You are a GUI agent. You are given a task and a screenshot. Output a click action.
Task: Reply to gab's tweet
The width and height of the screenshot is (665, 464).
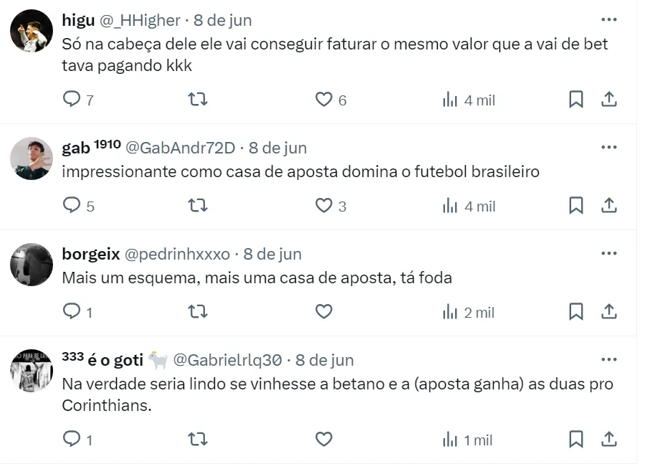72,206
